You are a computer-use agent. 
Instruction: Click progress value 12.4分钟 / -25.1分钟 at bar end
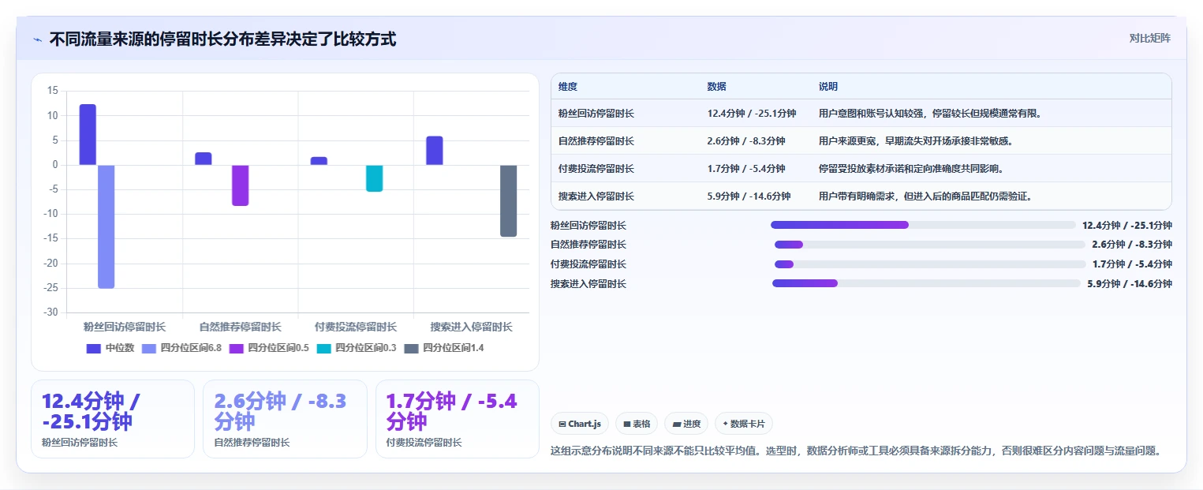point(1127,225)
